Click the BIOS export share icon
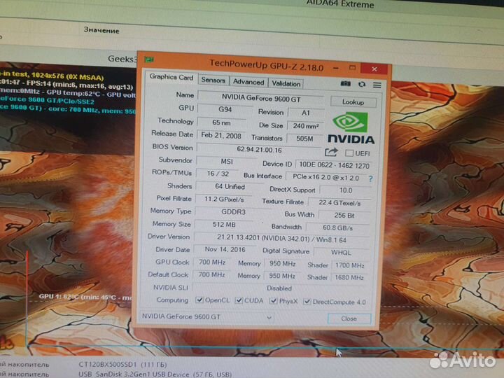 (331, 152)
